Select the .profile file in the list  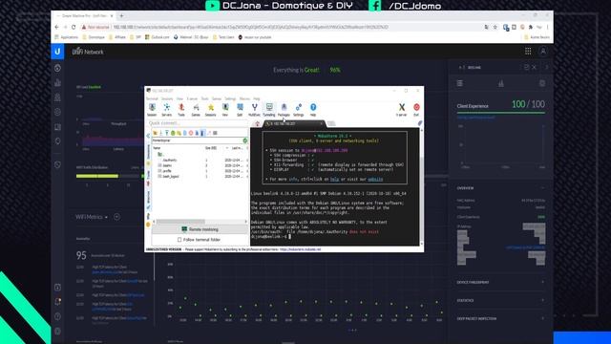[x=167, y=171]
